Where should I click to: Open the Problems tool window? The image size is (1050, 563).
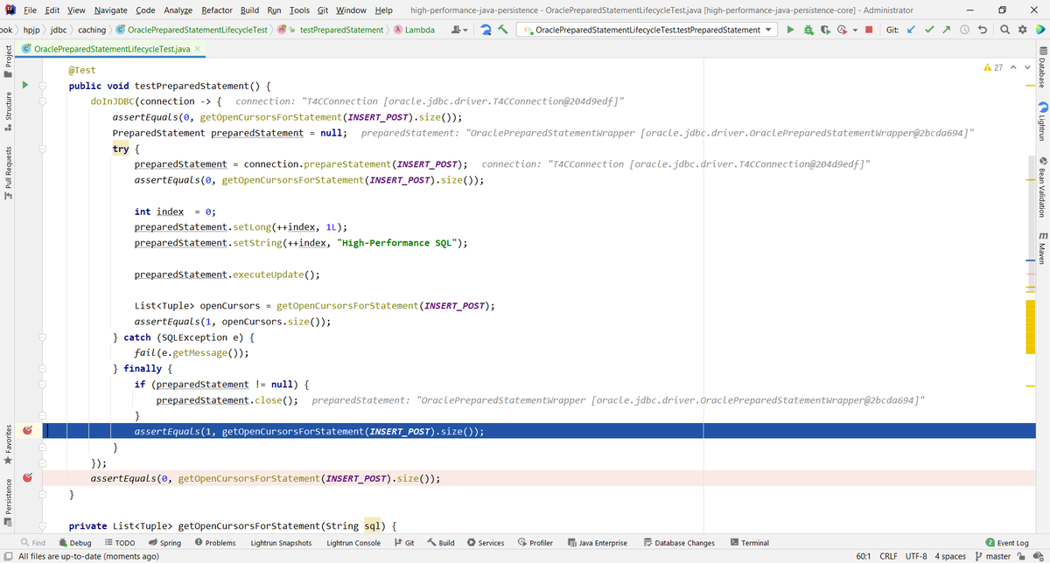[x=215, y=543]
